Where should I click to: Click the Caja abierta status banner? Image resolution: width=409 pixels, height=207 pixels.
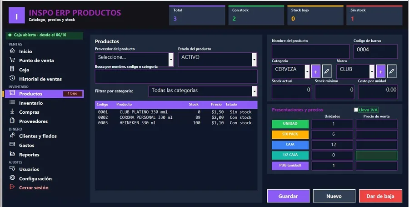click(x=45, y=35)
